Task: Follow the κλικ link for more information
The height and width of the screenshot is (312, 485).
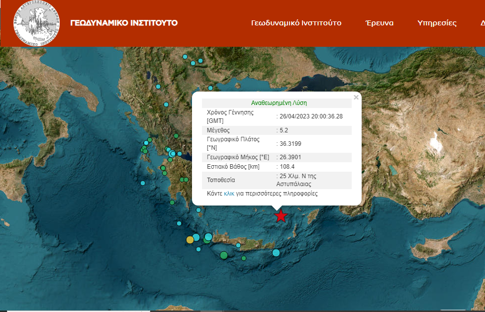Action: pyautogui.click(x=229, y=194)
